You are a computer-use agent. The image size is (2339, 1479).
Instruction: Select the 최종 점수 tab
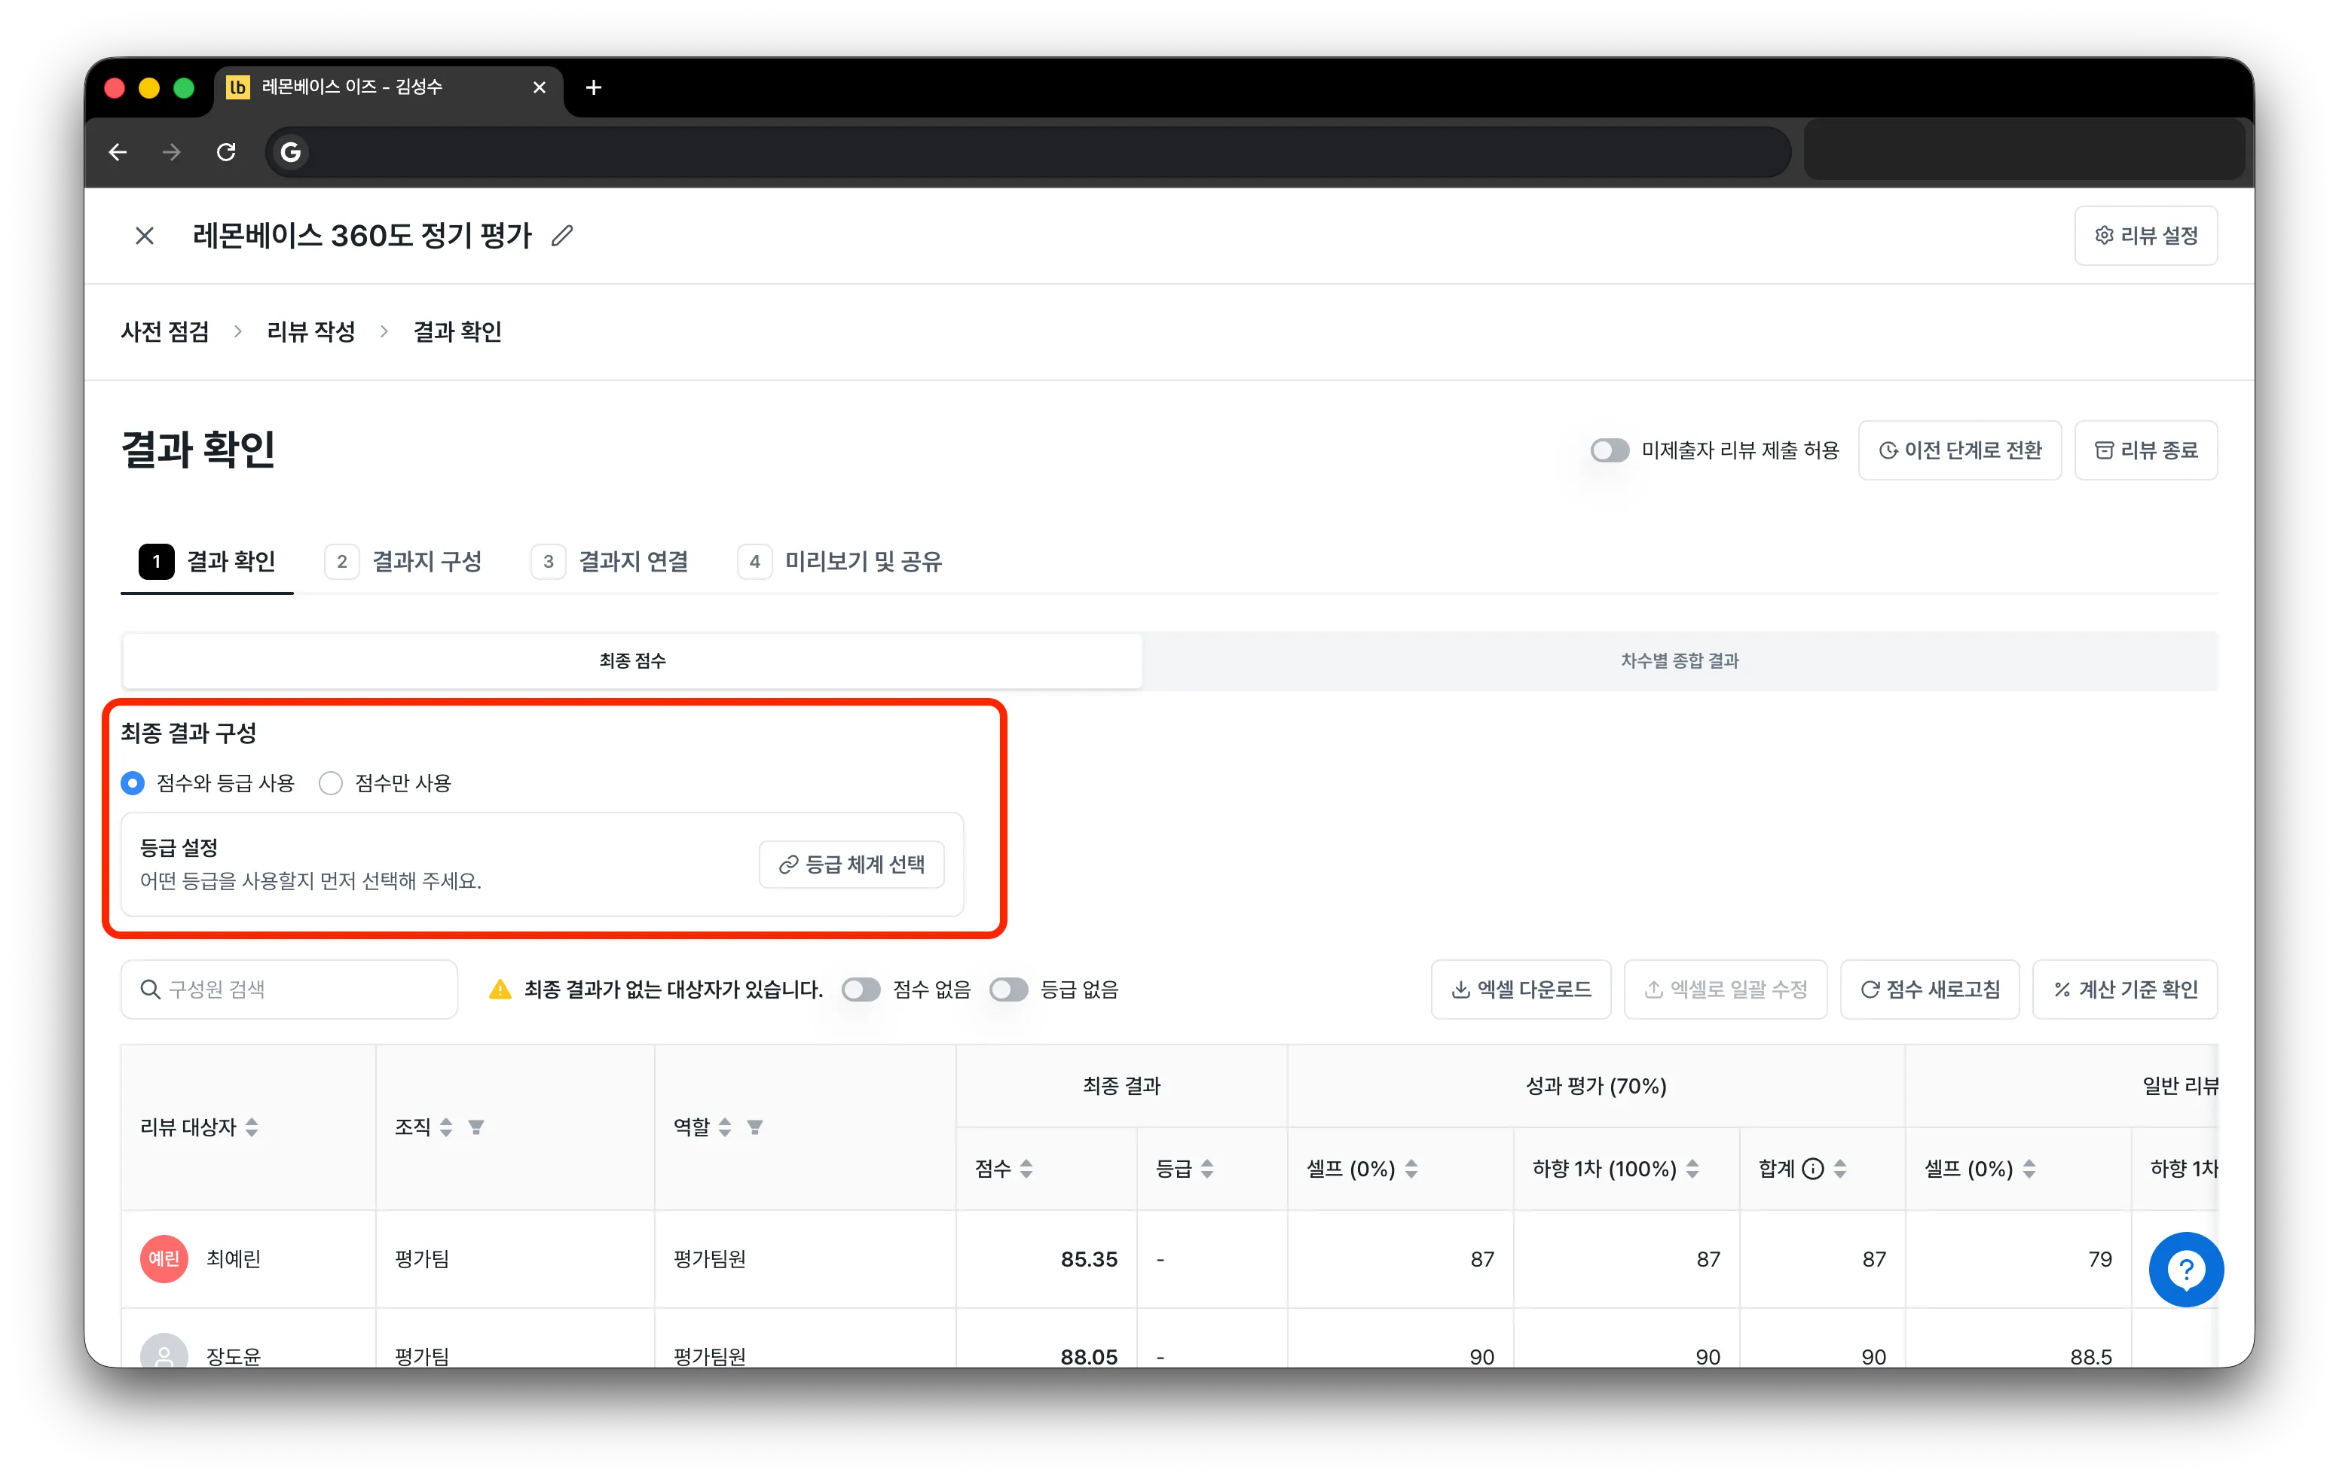632,661
